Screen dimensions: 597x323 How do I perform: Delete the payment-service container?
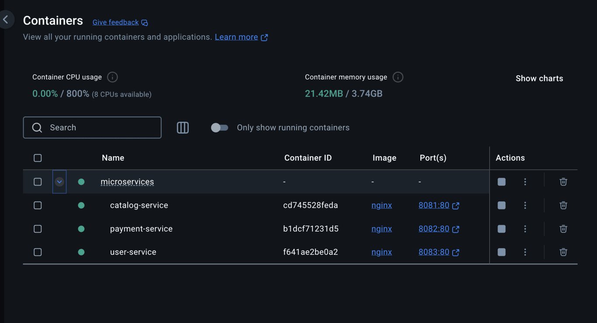click(x=562, y=228)
